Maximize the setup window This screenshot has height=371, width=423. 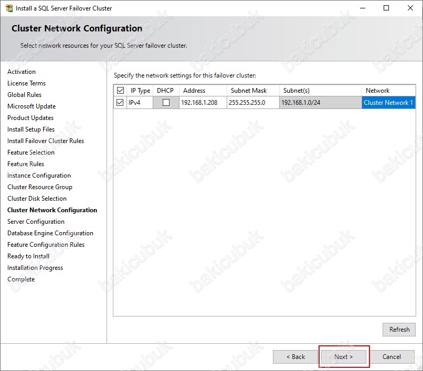coord(386,8)
